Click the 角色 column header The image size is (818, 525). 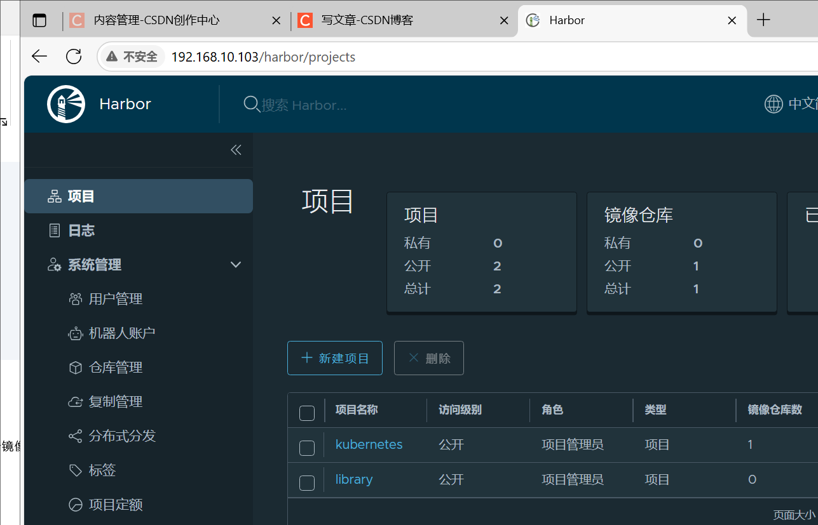click(552, 410)
